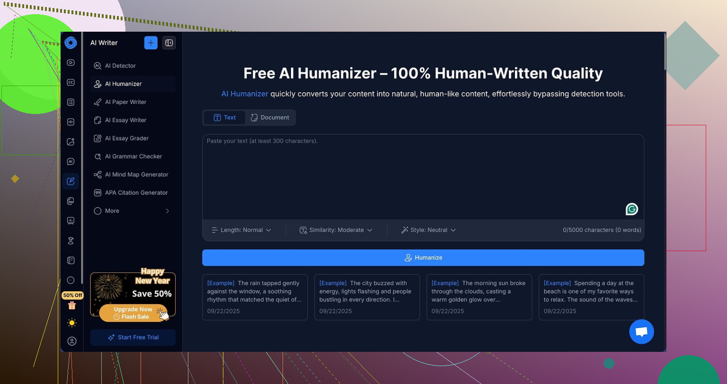Collapse the sidebar panel with toggle icon
This screenshot has height=384, width=727.
tap(169, 43)
